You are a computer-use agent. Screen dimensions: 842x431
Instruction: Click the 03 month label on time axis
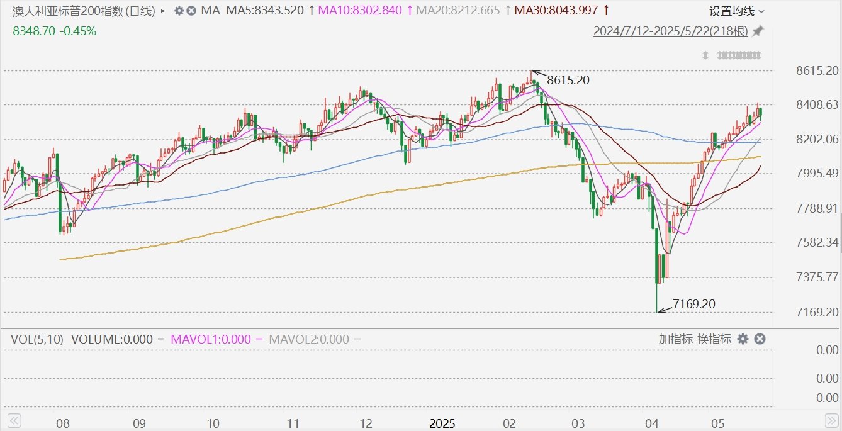578,423
